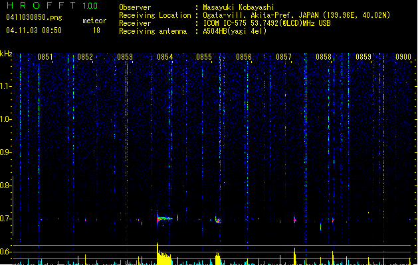Click the HROFFT 1.0.0 title text
Viewport: 418px width, 265px height.
(x=52, y=5)
